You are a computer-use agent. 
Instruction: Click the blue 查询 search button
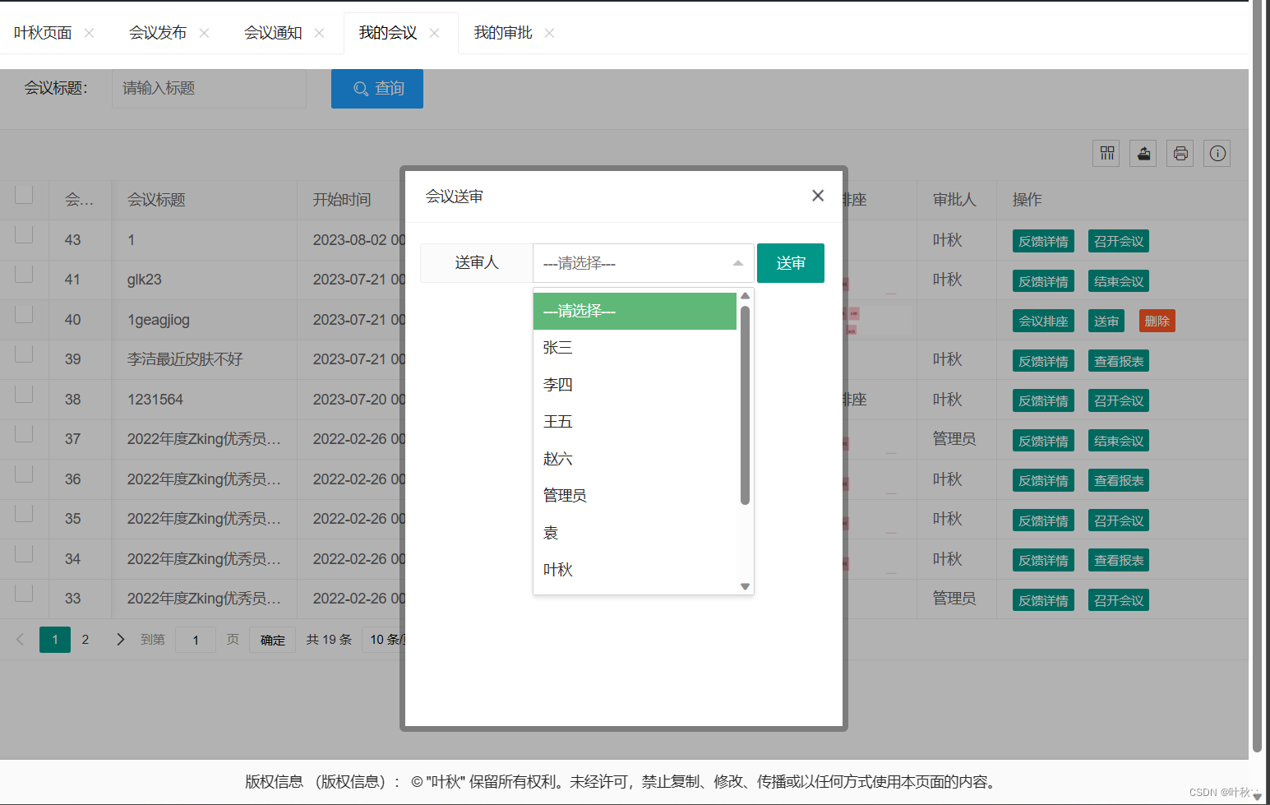pos(377,89)
